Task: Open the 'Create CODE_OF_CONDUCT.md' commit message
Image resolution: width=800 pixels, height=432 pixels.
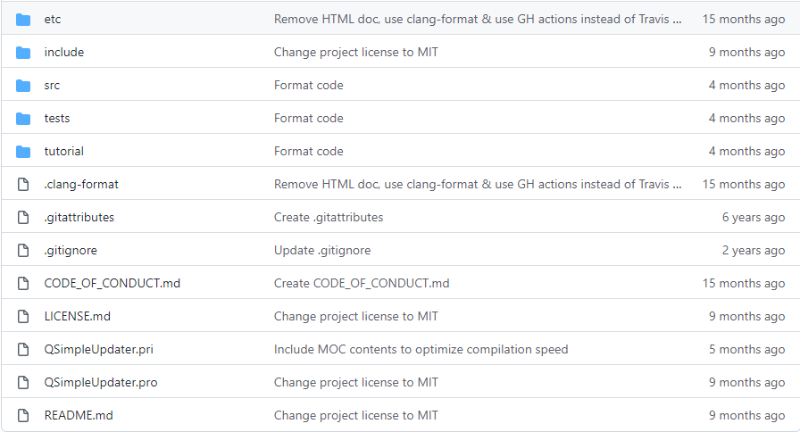Action: coord(362,283)
